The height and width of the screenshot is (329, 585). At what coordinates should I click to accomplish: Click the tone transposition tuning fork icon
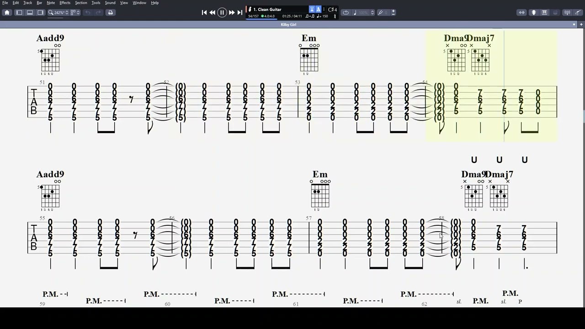coord(381,12)
